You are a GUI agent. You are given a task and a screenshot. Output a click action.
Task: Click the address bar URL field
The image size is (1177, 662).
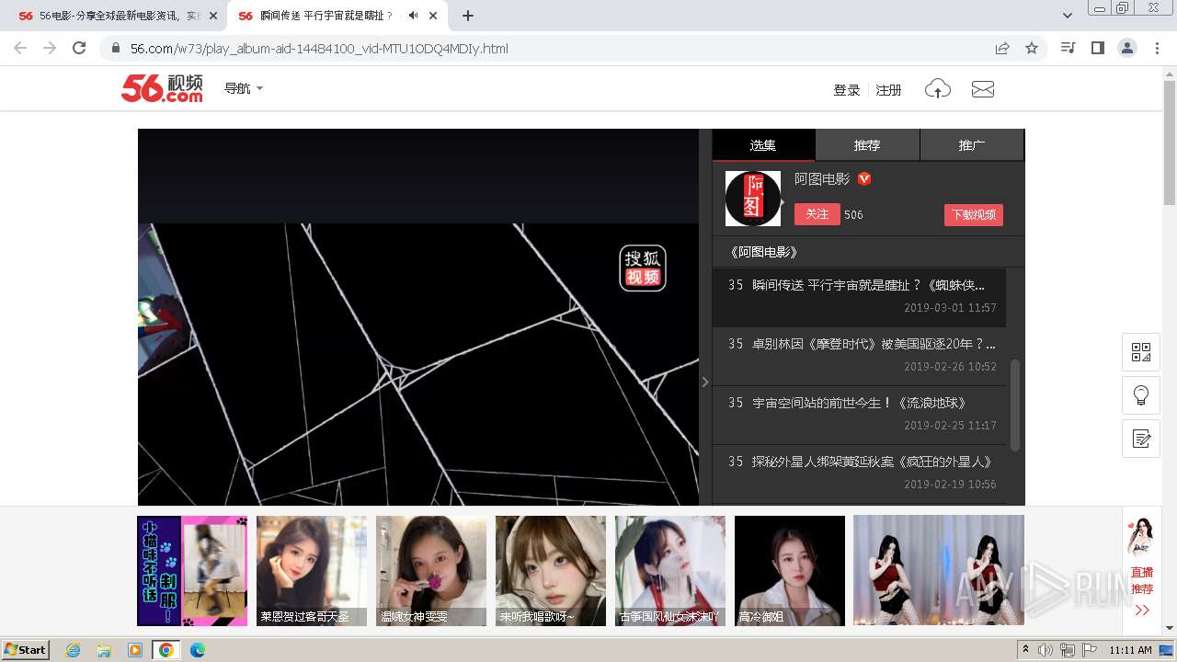coord(552,48)
